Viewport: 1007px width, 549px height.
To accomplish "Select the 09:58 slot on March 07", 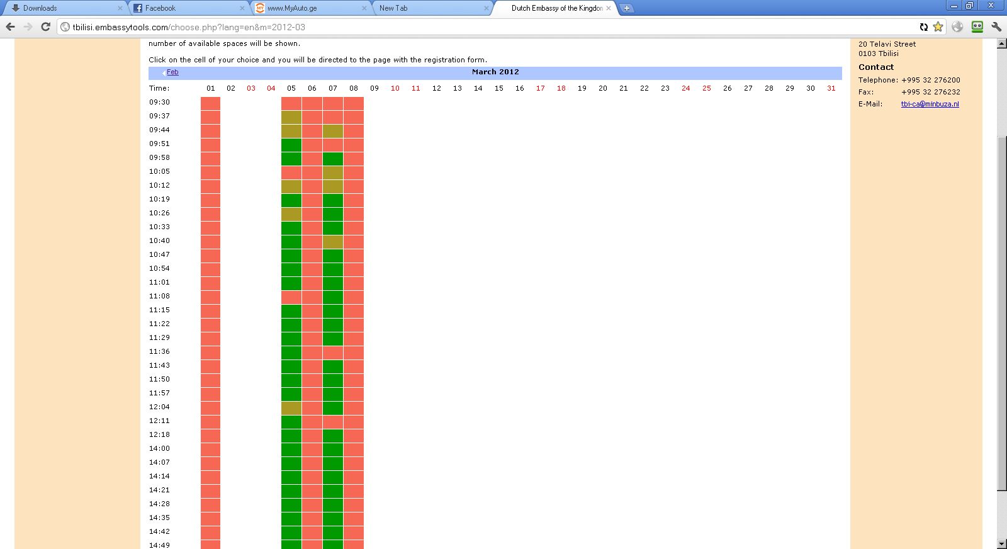I will click(333, 157).
